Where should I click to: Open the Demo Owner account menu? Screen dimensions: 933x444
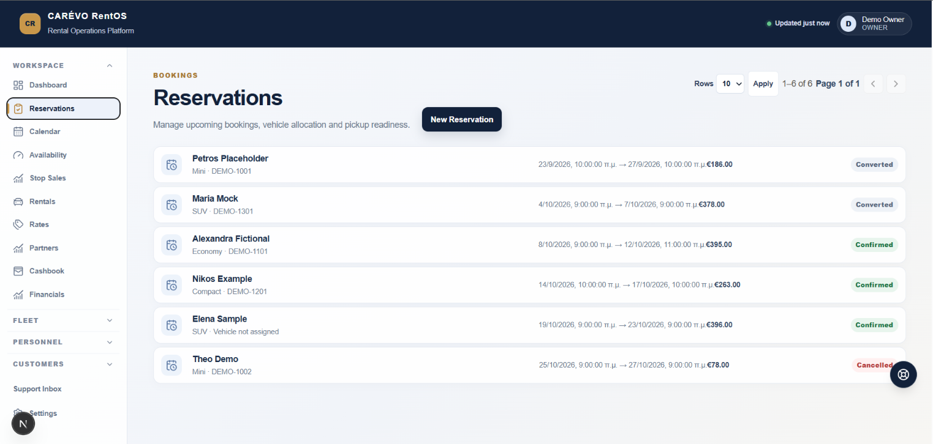click(874, 24)
